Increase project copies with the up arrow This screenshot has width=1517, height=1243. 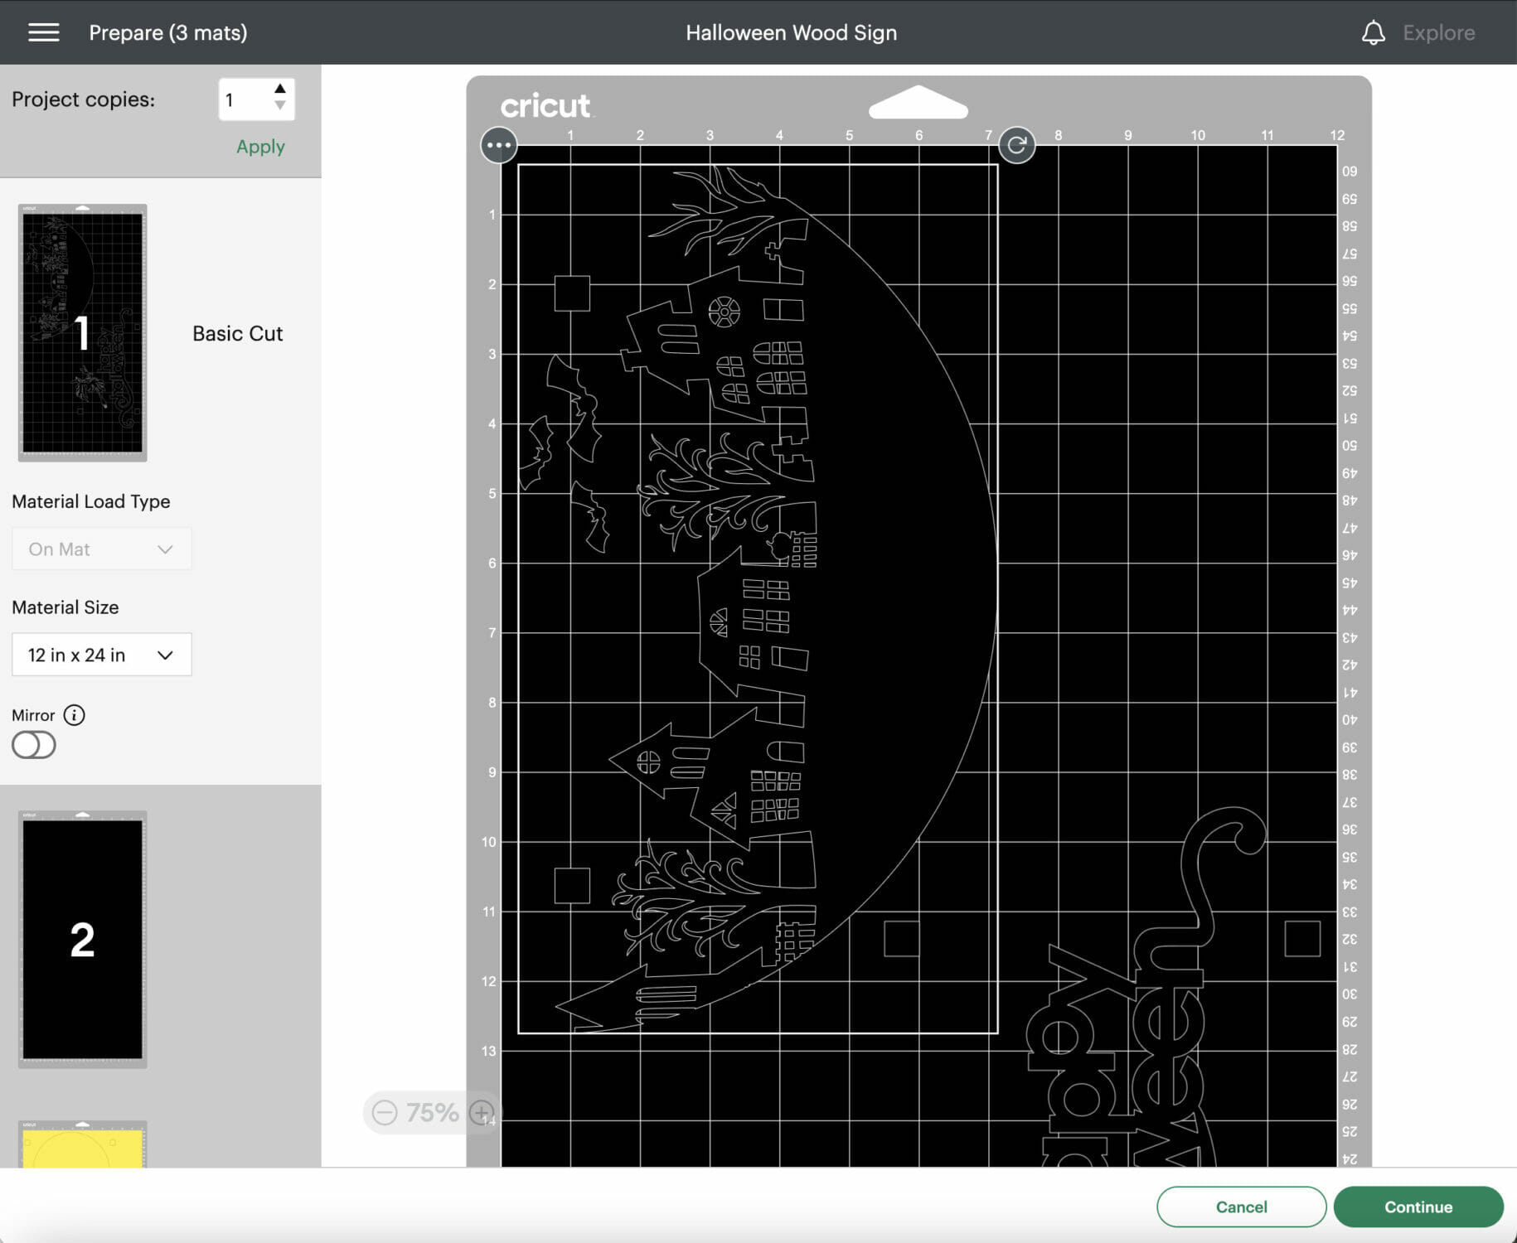point(280,89)
